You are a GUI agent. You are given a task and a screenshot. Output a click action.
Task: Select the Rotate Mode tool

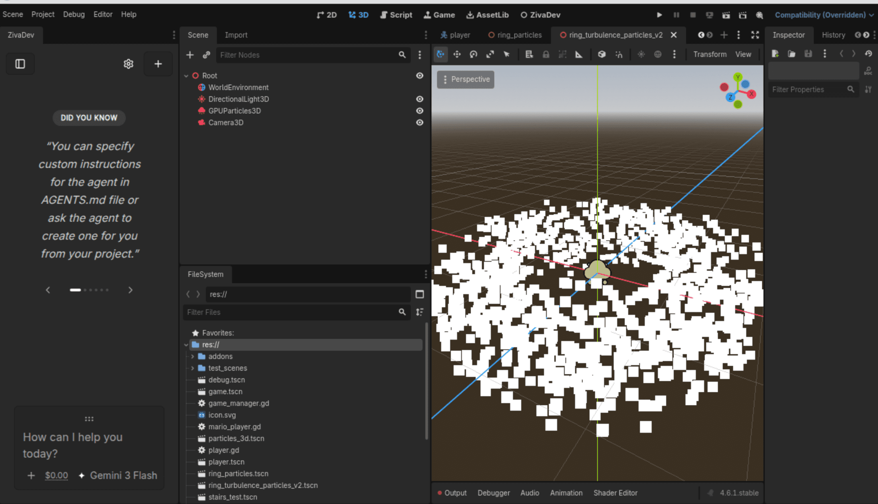[x=473, y=54]
